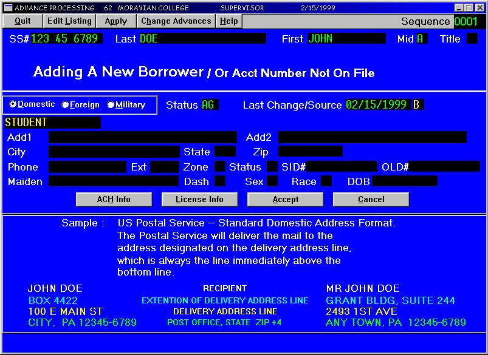This screenshot has width=488, height=355.
Task: Open the Edit Listing menu
Action: coord(69,21)
